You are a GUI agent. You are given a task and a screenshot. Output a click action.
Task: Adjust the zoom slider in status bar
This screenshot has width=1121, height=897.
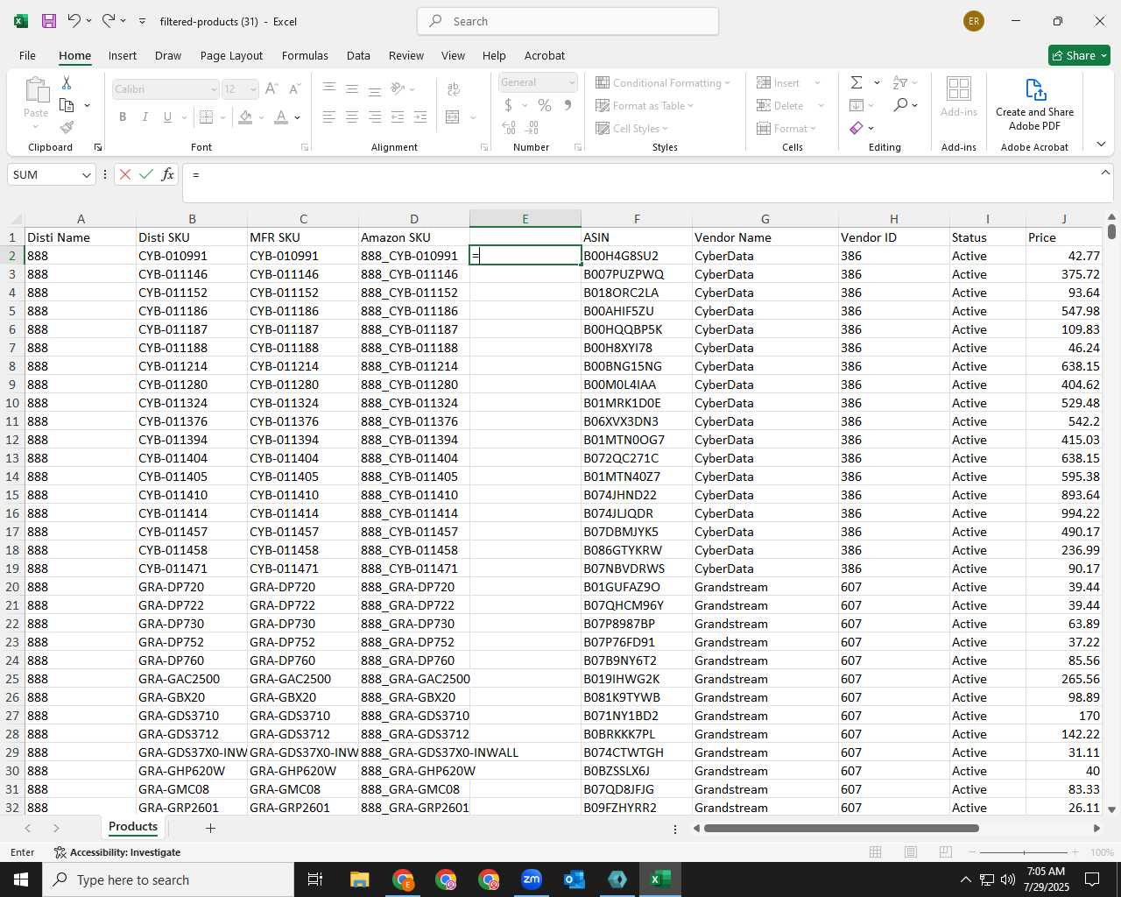pyautogui.click(x=1024, y=852)
